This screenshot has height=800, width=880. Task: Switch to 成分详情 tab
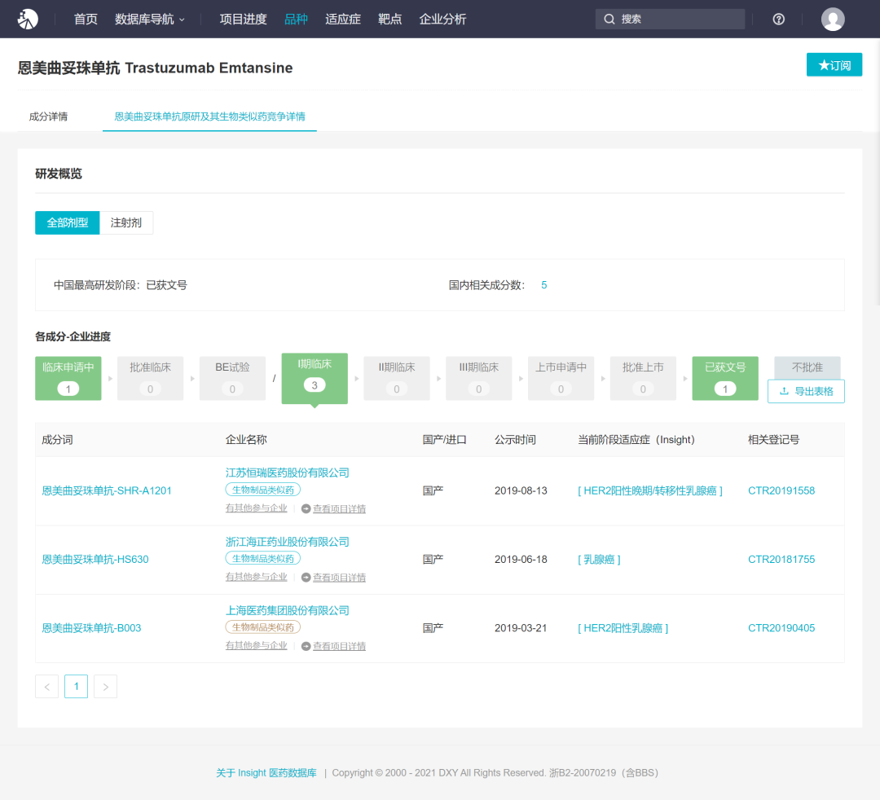[48, 116]
